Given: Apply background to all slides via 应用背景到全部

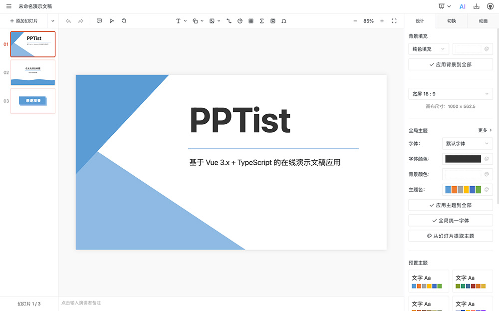Looking at the screenshot, I should [450, 64].
